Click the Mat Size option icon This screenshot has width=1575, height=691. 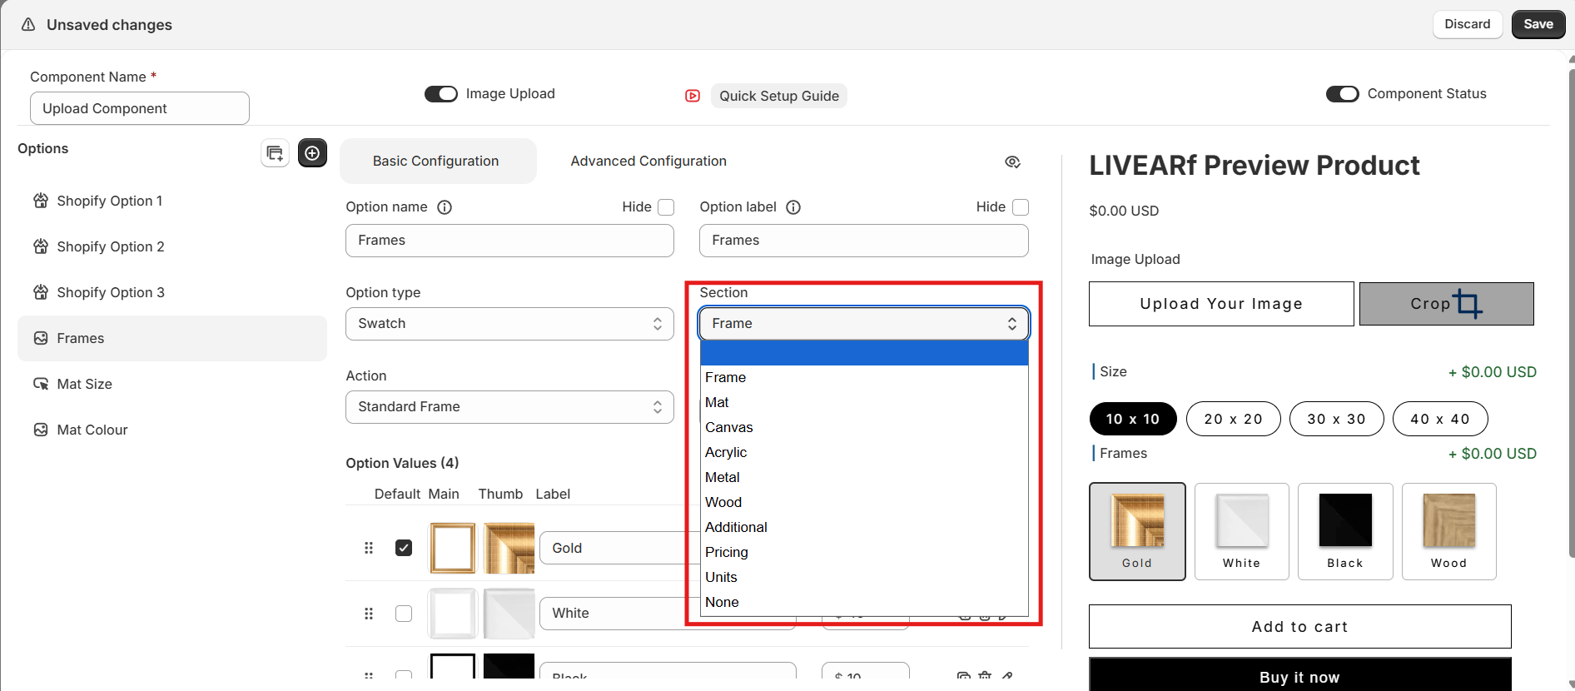(x=41, y=384)
